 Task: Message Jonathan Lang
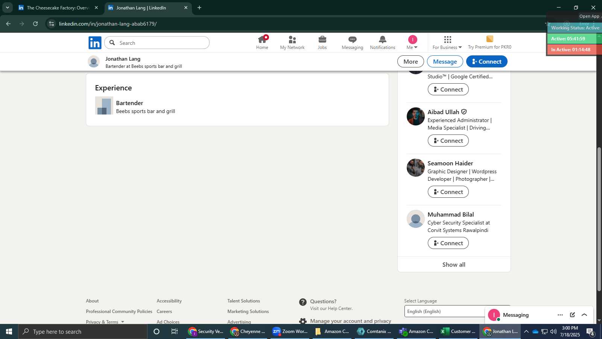[x=445, y=61]
